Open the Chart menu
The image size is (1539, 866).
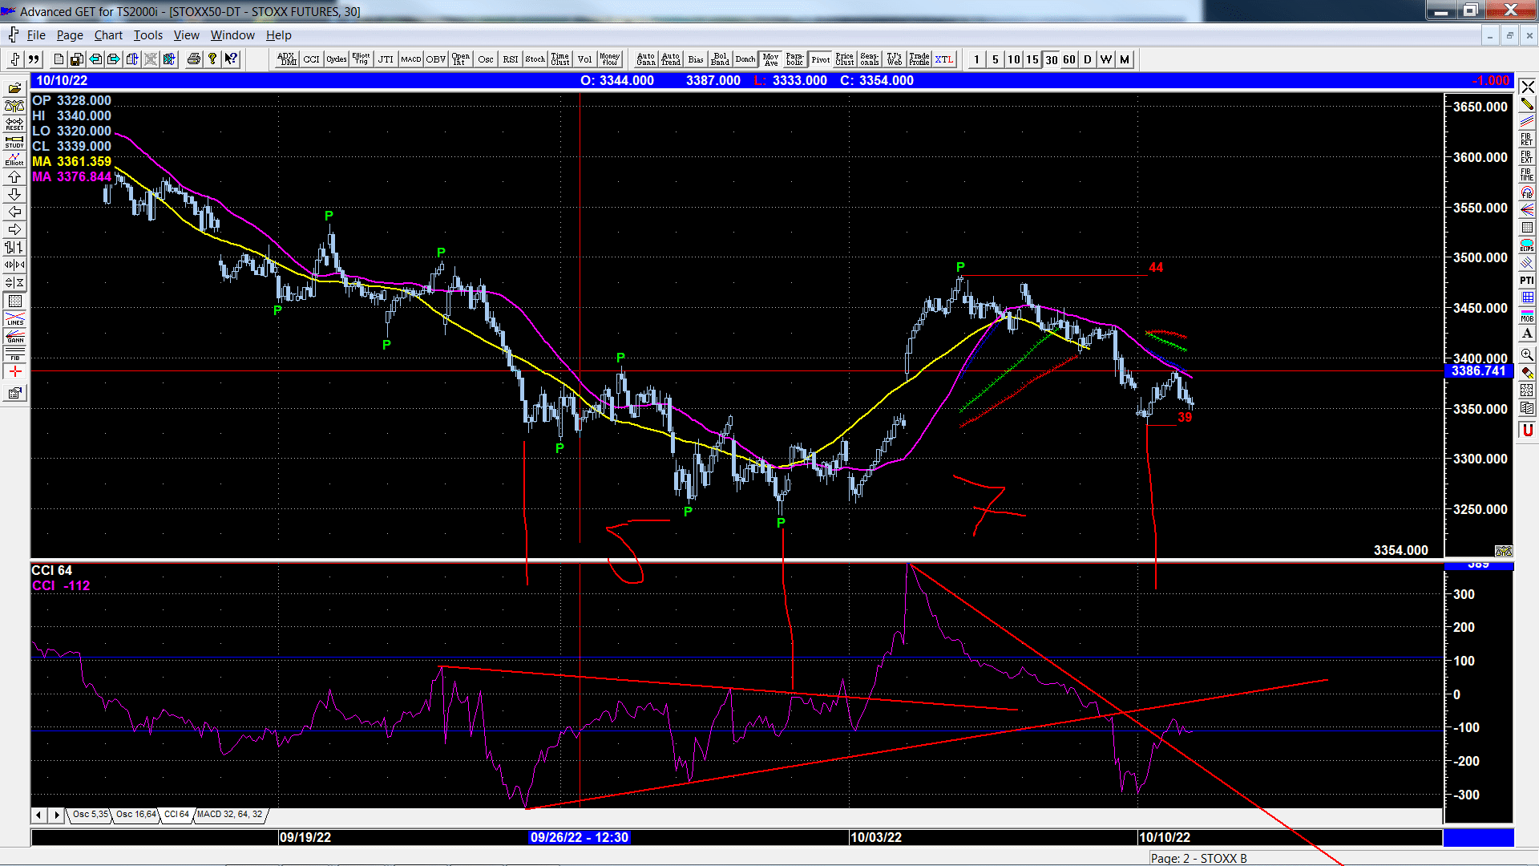point(108,35)
